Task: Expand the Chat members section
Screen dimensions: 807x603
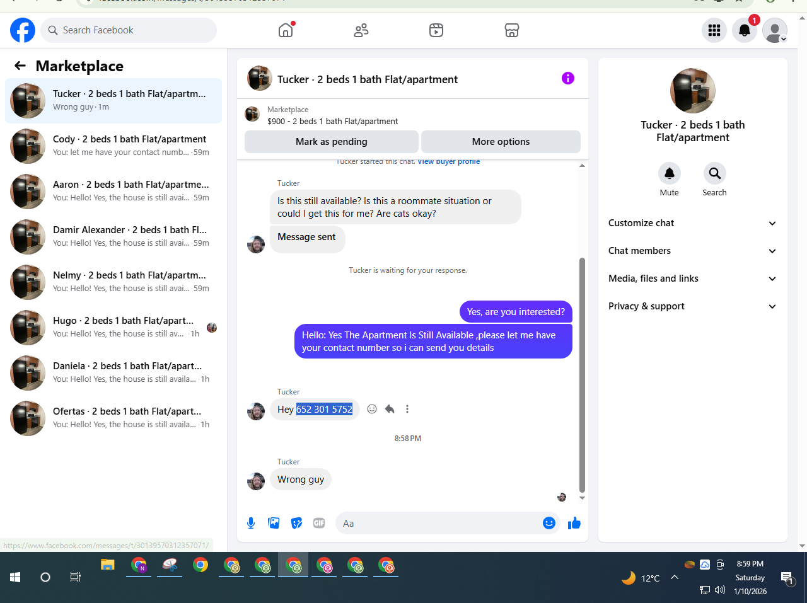Action: pyautogui.click(x=692, y=251)
